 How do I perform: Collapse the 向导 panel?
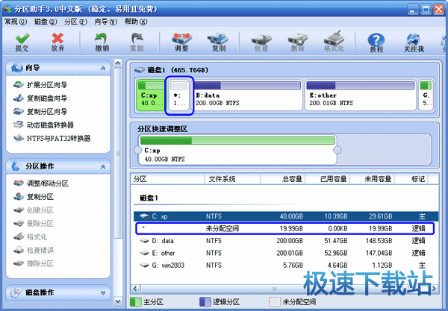[x=103, y=68]
